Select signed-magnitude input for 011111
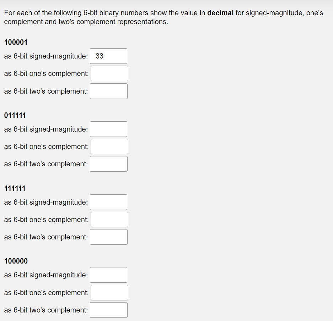The width and height of the screenshot is (333, 321). pyautogui.click(x=108, y=129)
